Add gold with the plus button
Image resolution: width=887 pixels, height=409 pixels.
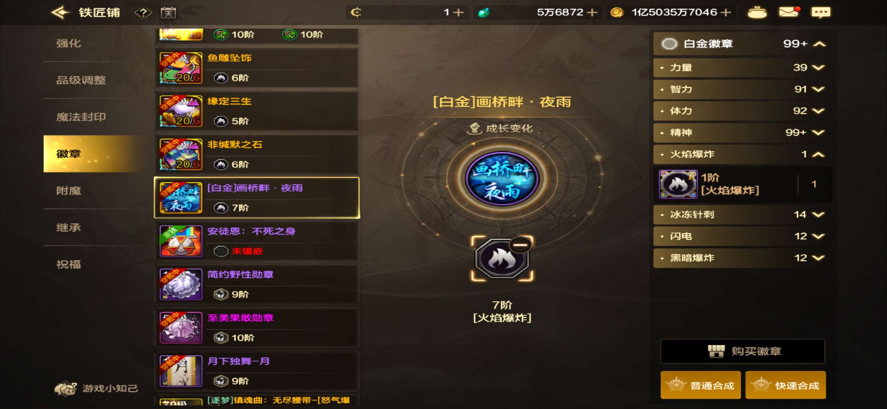click(x=726, y=12)
